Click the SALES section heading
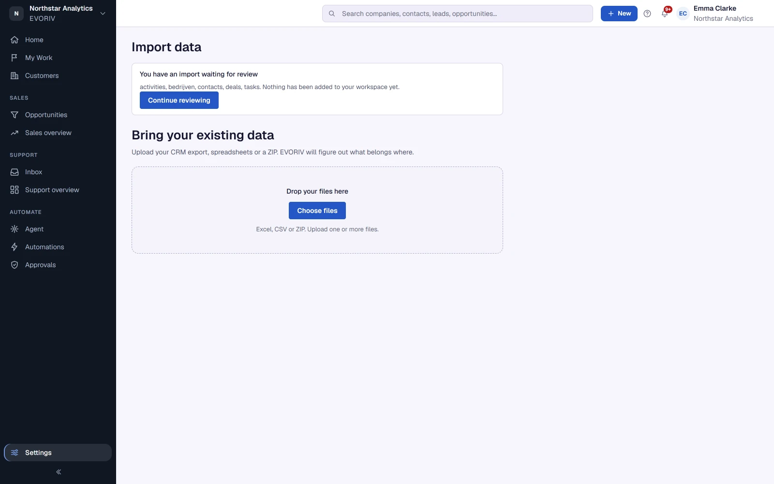This screenshot has width=774, height=484. click(x=19, y=98)
